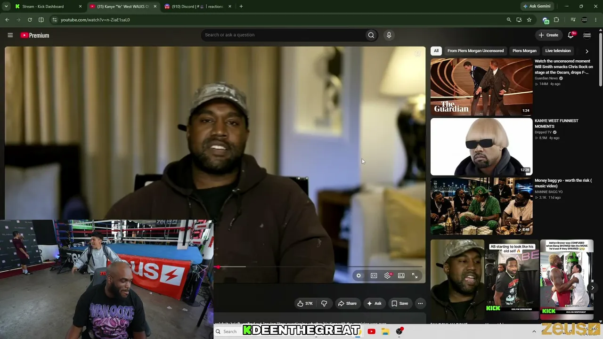Bookmark this page with star icon

pyautogui.click(x=530, y=20)
